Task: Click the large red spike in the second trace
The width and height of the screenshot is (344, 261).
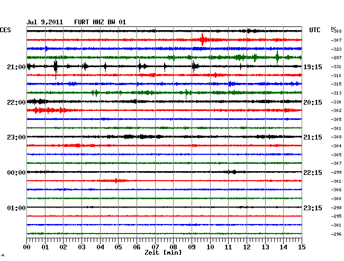Action: click(x=203, y=40)
